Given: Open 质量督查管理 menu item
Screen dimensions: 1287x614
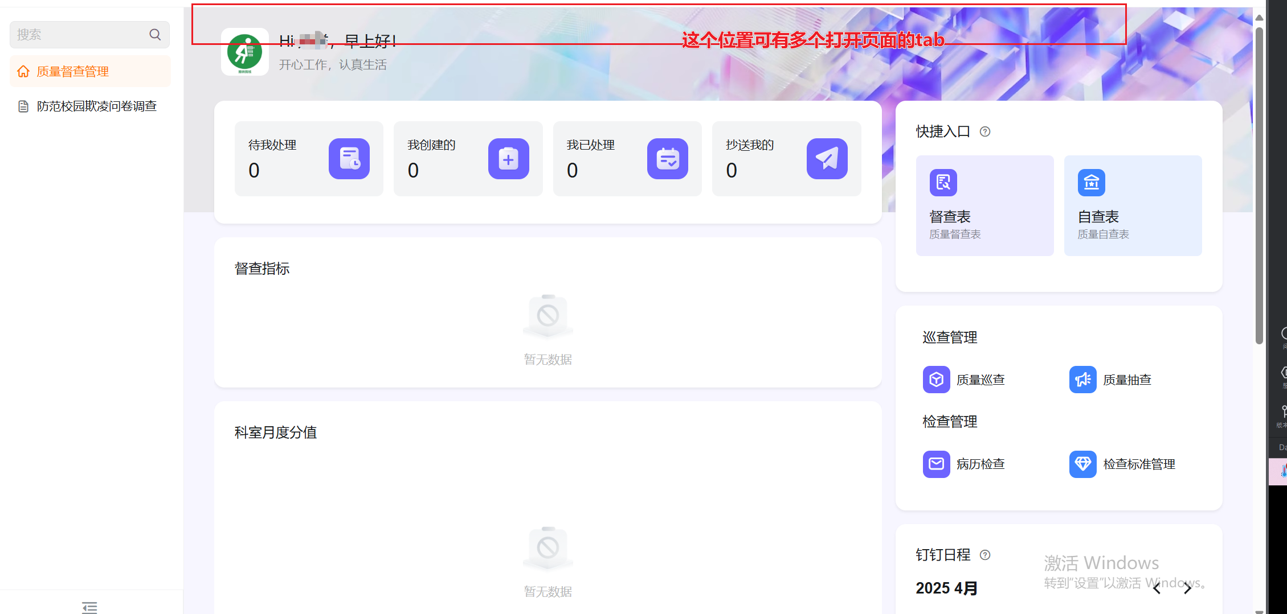Looking at the screenshot, I should click(90, 72).
